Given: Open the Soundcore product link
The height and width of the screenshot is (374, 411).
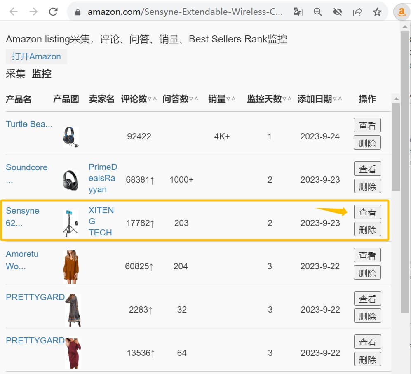Looking at the screenshot, I should [x=26, y=173].
